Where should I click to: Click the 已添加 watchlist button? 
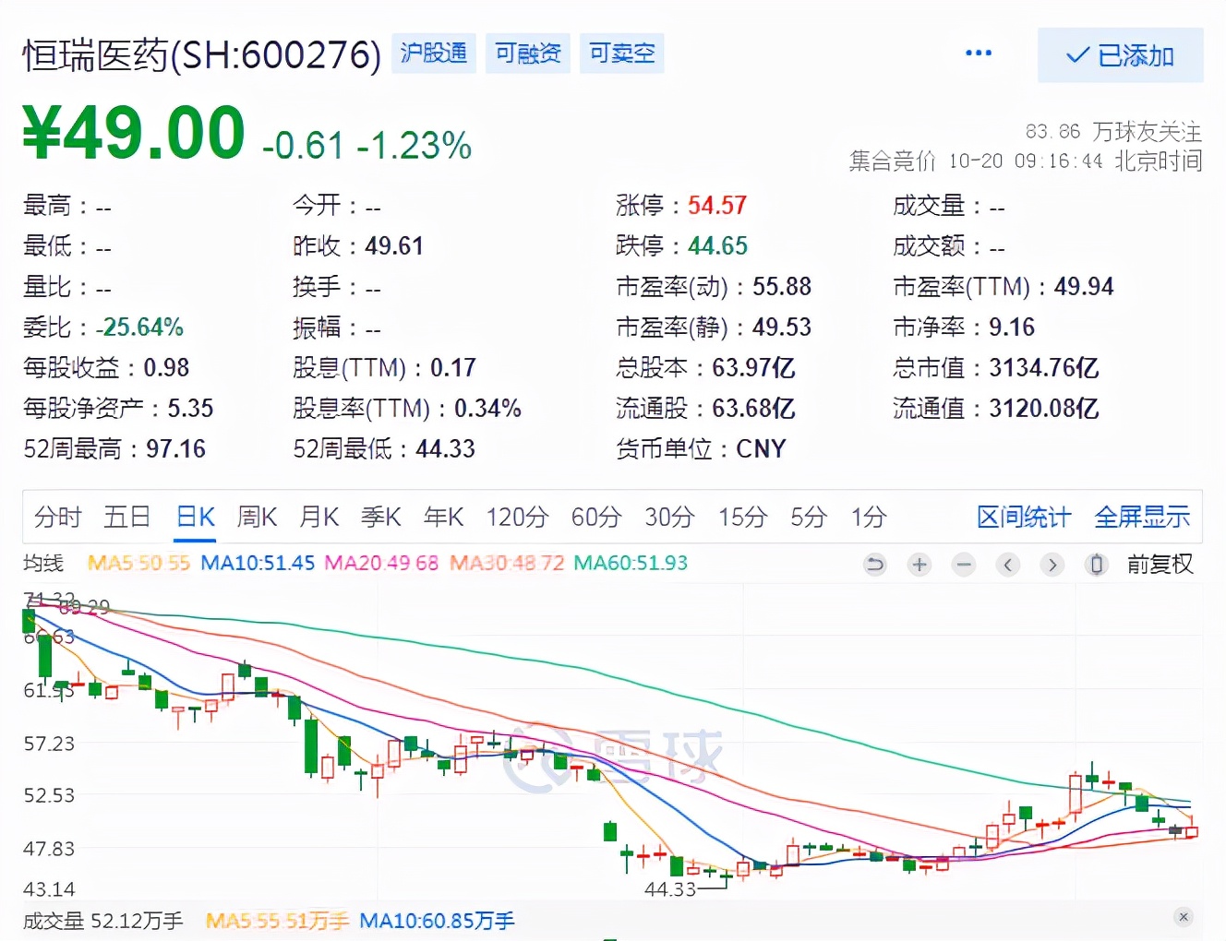pyautogui.click(x=1120, y=55)
